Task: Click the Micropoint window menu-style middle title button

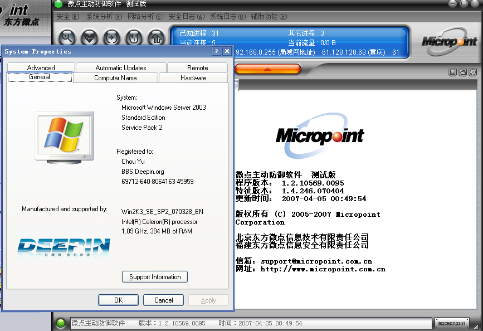Action: [464, 4]
